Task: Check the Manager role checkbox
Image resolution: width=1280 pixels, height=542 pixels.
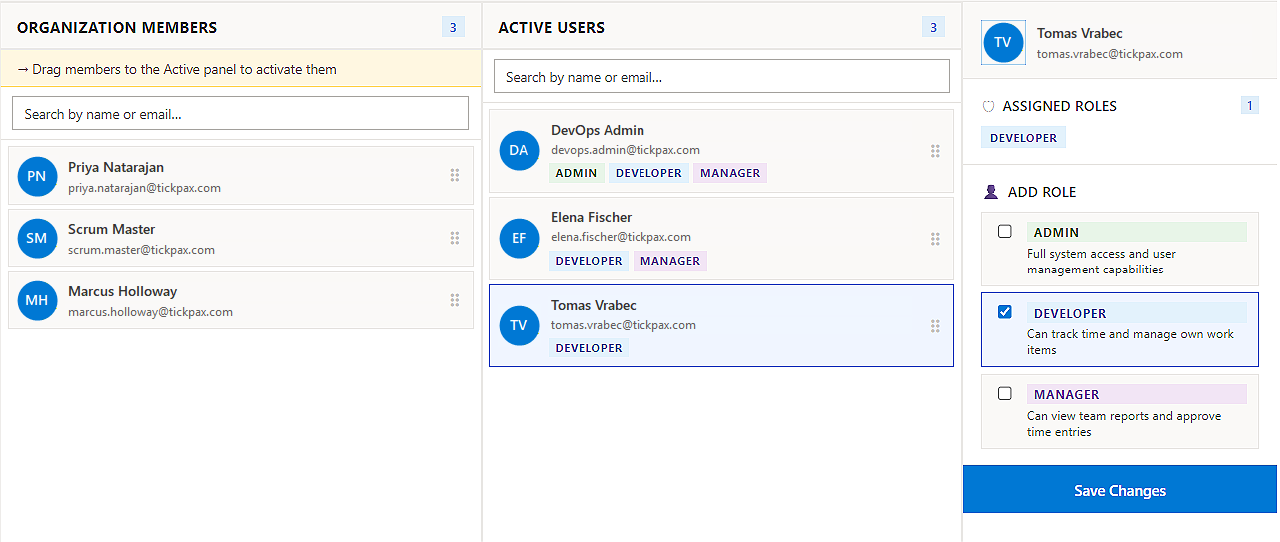Action: click(x=1005, y=393)
